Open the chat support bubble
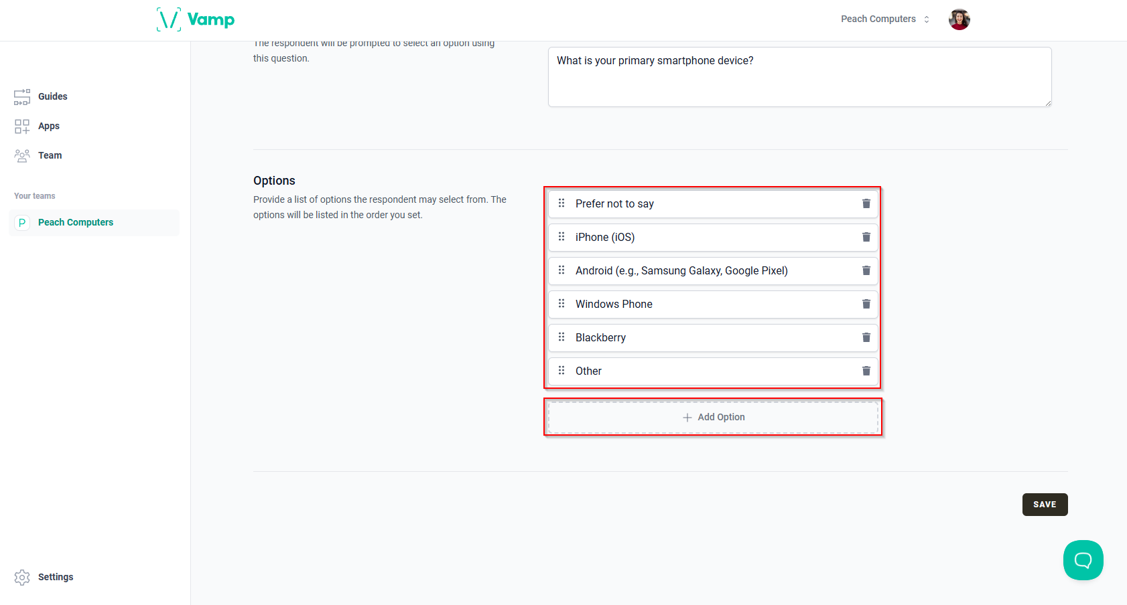Viewport: 1127px width, 605px height. [x=1083, y=560]
